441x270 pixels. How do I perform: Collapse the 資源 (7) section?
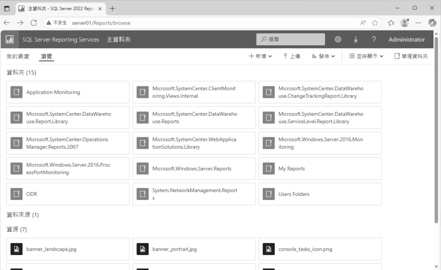(17, 229)
